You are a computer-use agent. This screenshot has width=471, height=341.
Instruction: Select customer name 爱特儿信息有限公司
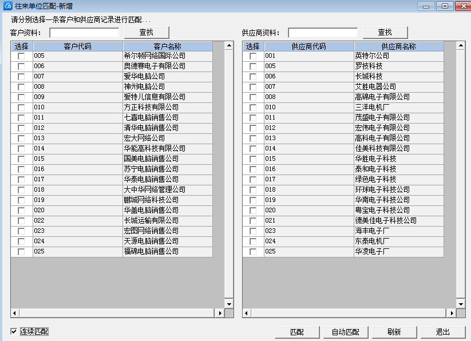(x=155, y=97)
